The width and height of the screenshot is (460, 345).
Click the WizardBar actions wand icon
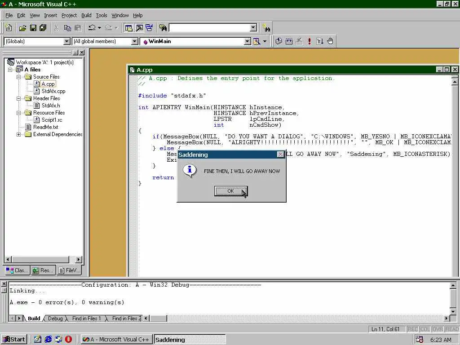coord(257,41)
